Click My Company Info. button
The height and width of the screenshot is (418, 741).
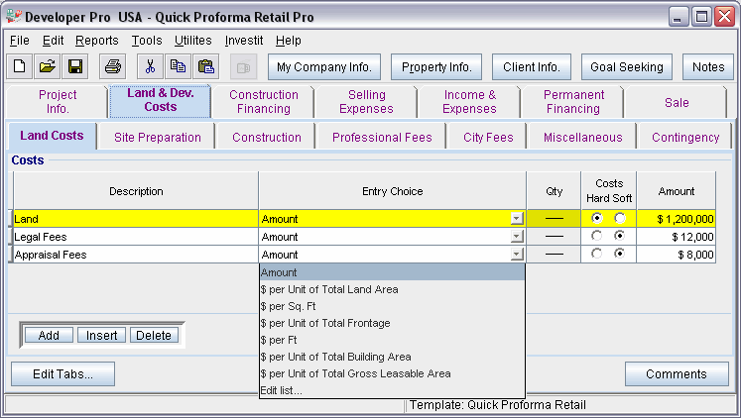tap(323, 67)
